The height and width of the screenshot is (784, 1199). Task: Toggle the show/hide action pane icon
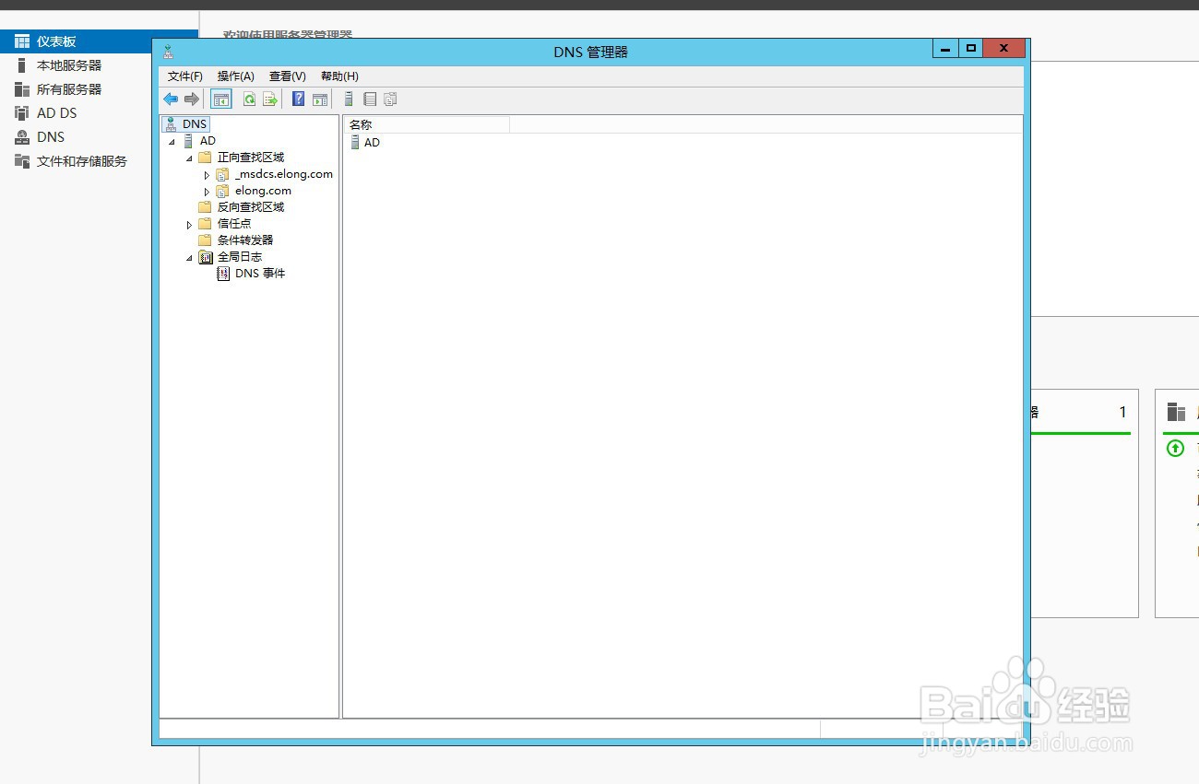(320, 99)
